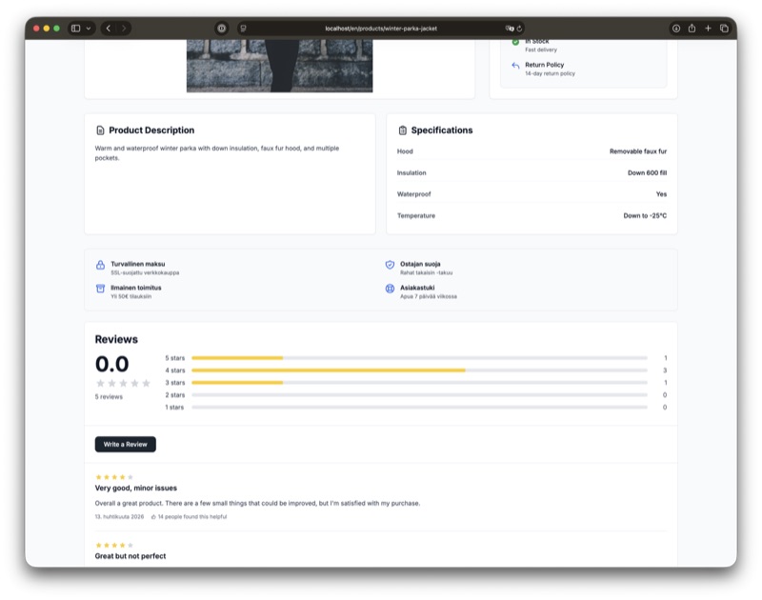762x600 pixels.
Task: Go back with the browser back arrow
Action: pyautogui.click(x=109, y=29)
